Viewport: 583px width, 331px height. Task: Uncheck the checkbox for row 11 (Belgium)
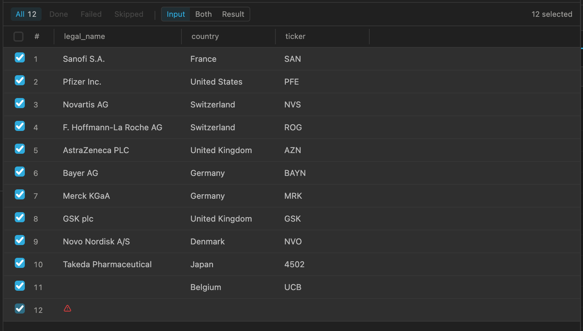coord(20,286)
